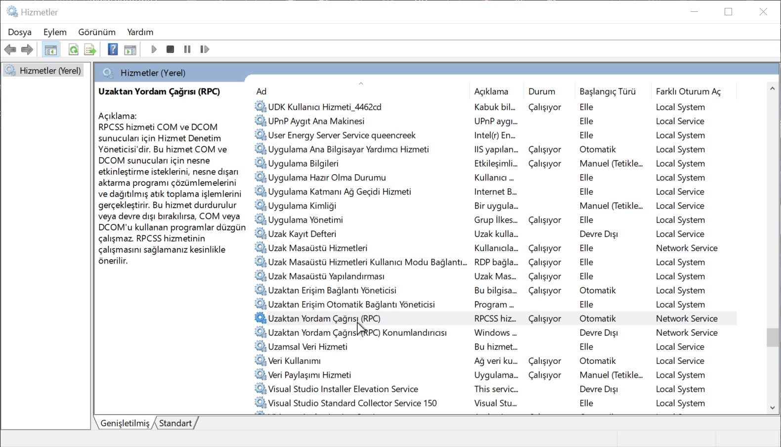This screenshot has height=447, width=781.
Task: Click gear icon of Uygulama Kimliği service
Action: pyautogui.click(x=260, y=205)
